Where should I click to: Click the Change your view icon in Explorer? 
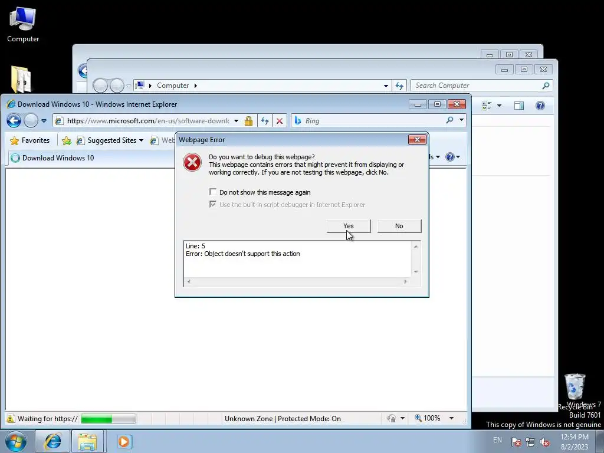coord(487,106)
